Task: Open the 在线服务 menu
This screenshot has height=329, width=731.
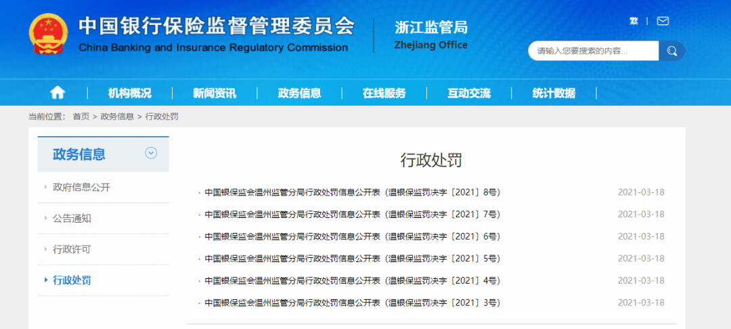Action: [x=384, y=93]
